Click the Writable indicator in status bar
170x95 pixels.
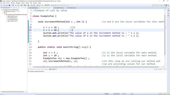pyautogui.click(x=107, y=94)
